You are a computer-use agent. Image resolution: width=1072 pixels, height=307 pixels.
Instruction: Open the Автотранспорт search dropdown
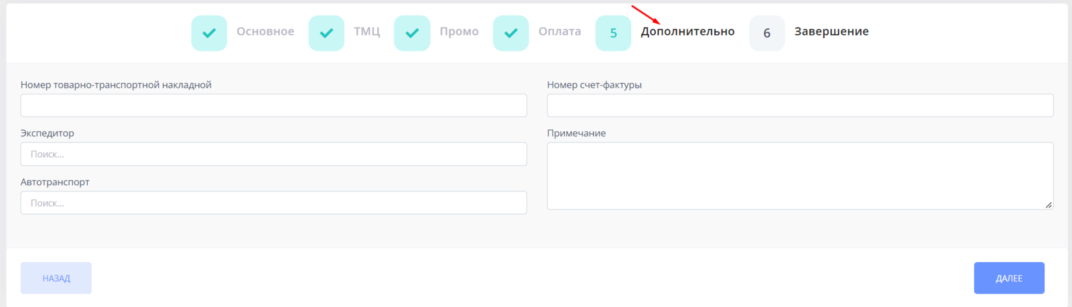coord(273,203)
